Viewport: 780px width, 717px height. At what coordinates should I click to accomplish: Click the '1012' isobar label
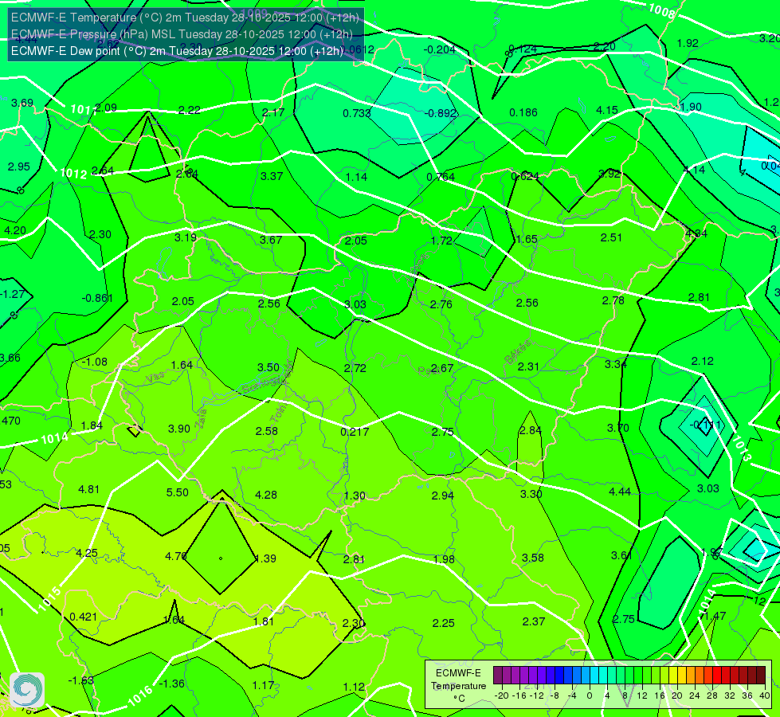(73, 174)
